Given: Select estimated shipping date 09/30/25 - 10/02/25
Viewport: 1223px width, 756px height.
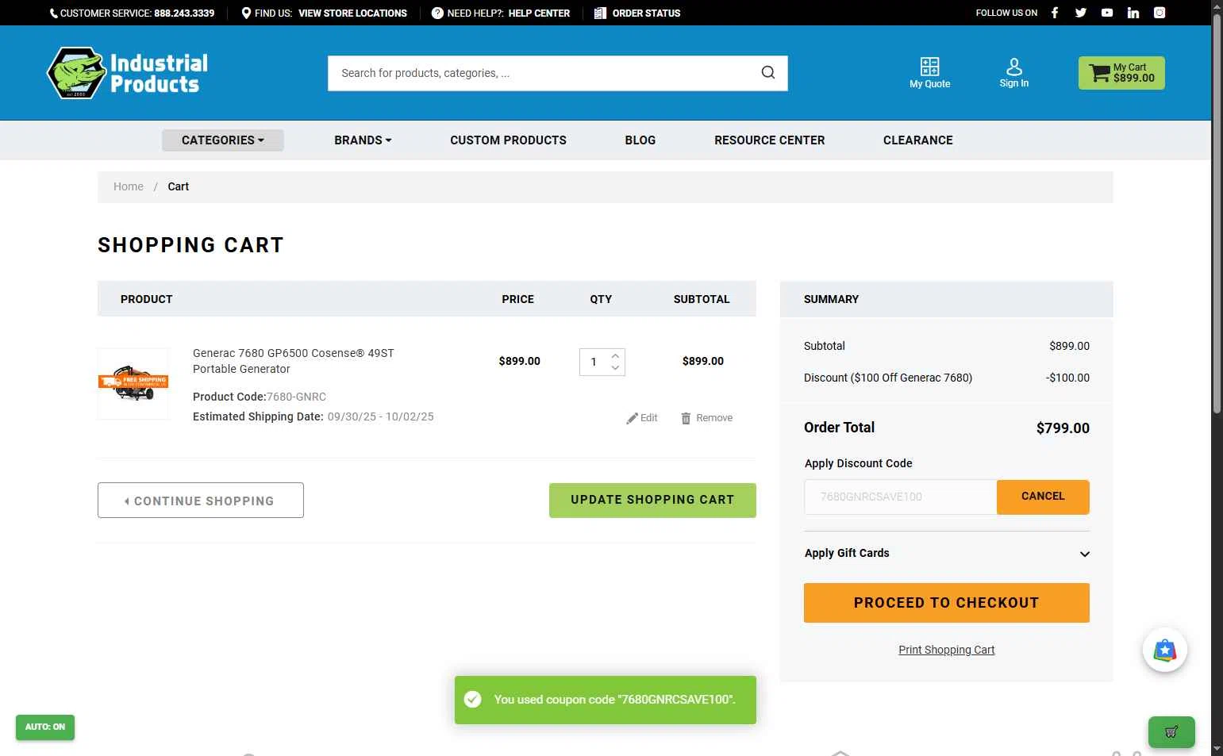Looking at the screenshot, I should pos(380,416).
